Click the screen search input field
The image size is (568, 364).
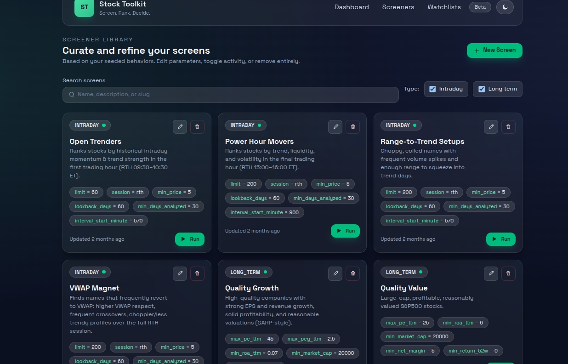230,94
